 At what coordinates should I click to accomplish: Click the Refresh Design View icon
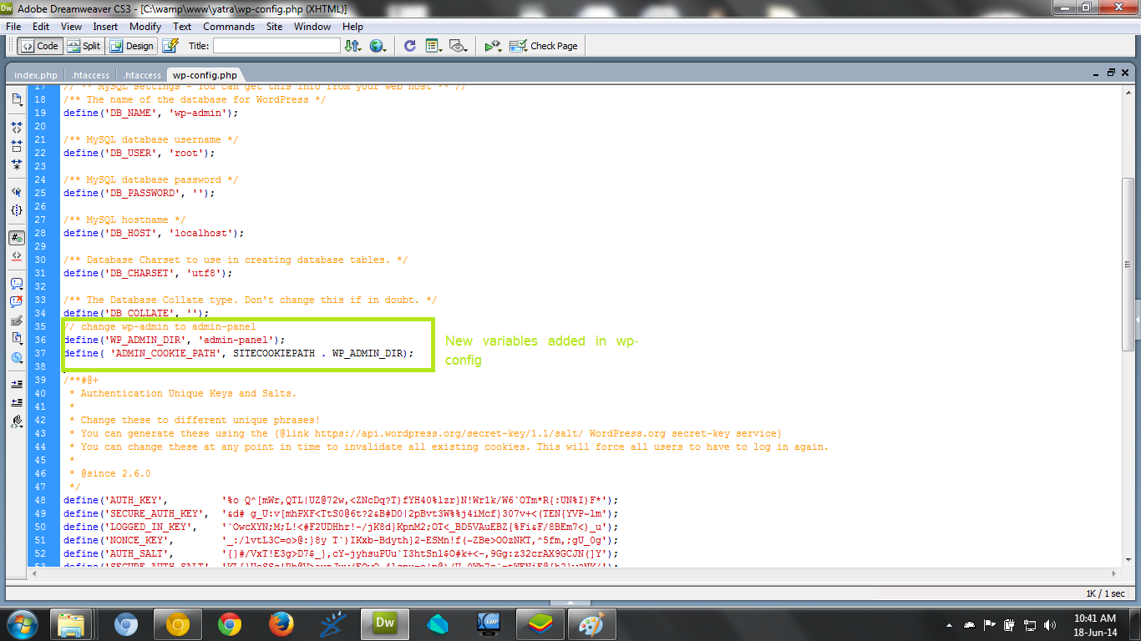(x=409, y=46)
